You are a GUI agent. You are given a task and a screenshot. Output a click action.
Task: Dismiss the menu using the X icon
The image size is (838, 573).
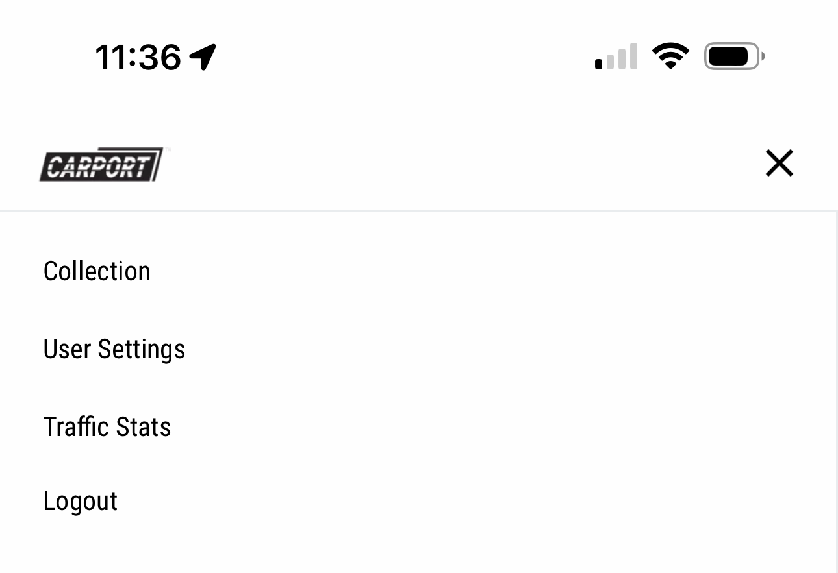click(x=779, y=163)
